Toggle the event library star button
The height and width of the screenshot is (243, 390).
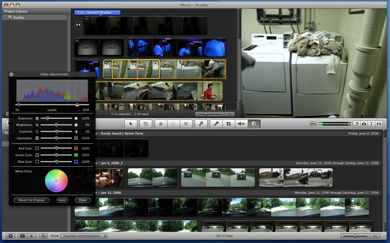(10, 236)
